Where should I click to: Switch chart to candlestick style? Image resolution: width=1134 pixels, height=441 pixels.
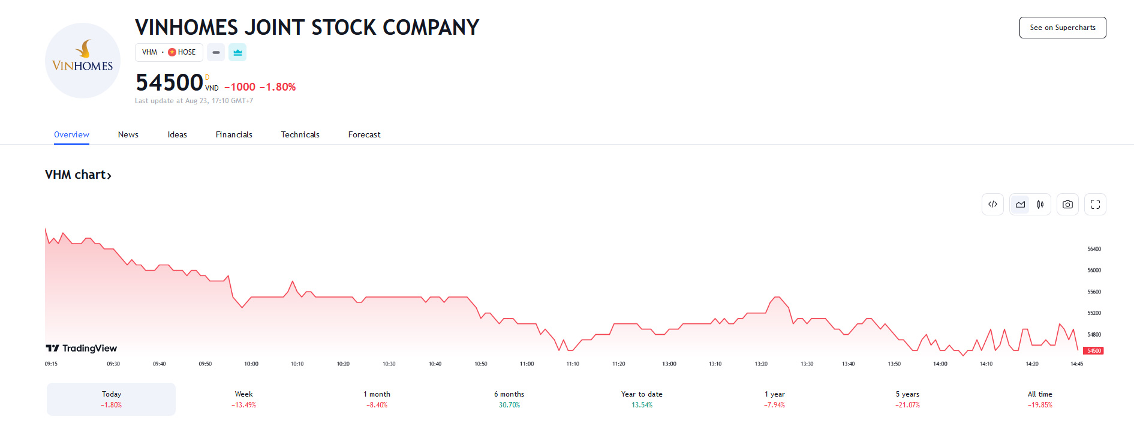coord(1040,205)
